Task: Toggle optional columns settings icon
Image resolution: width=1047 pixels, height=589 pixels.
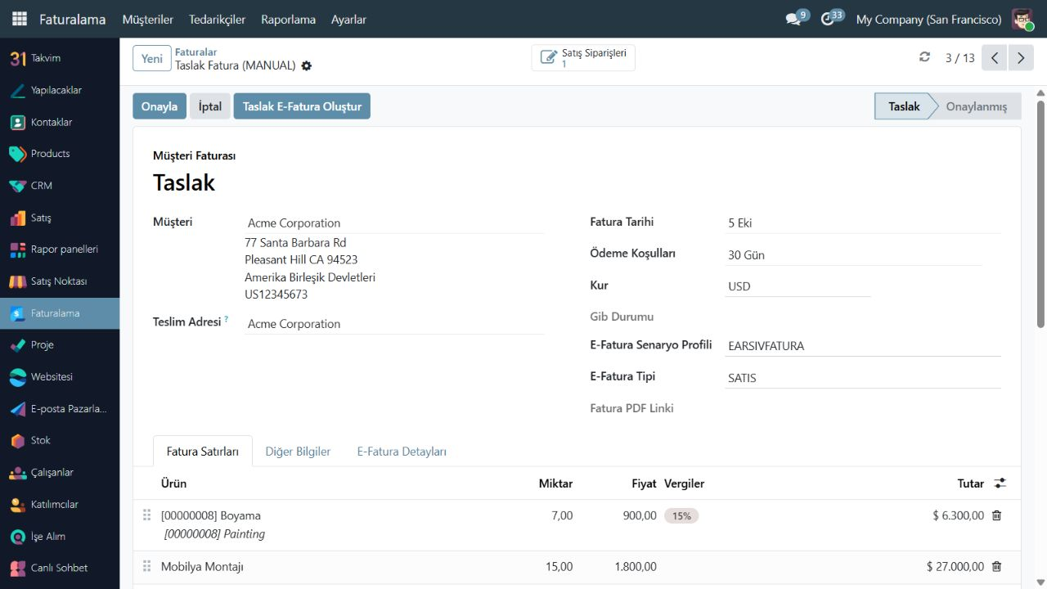Action: click(x=1000, y=483)
